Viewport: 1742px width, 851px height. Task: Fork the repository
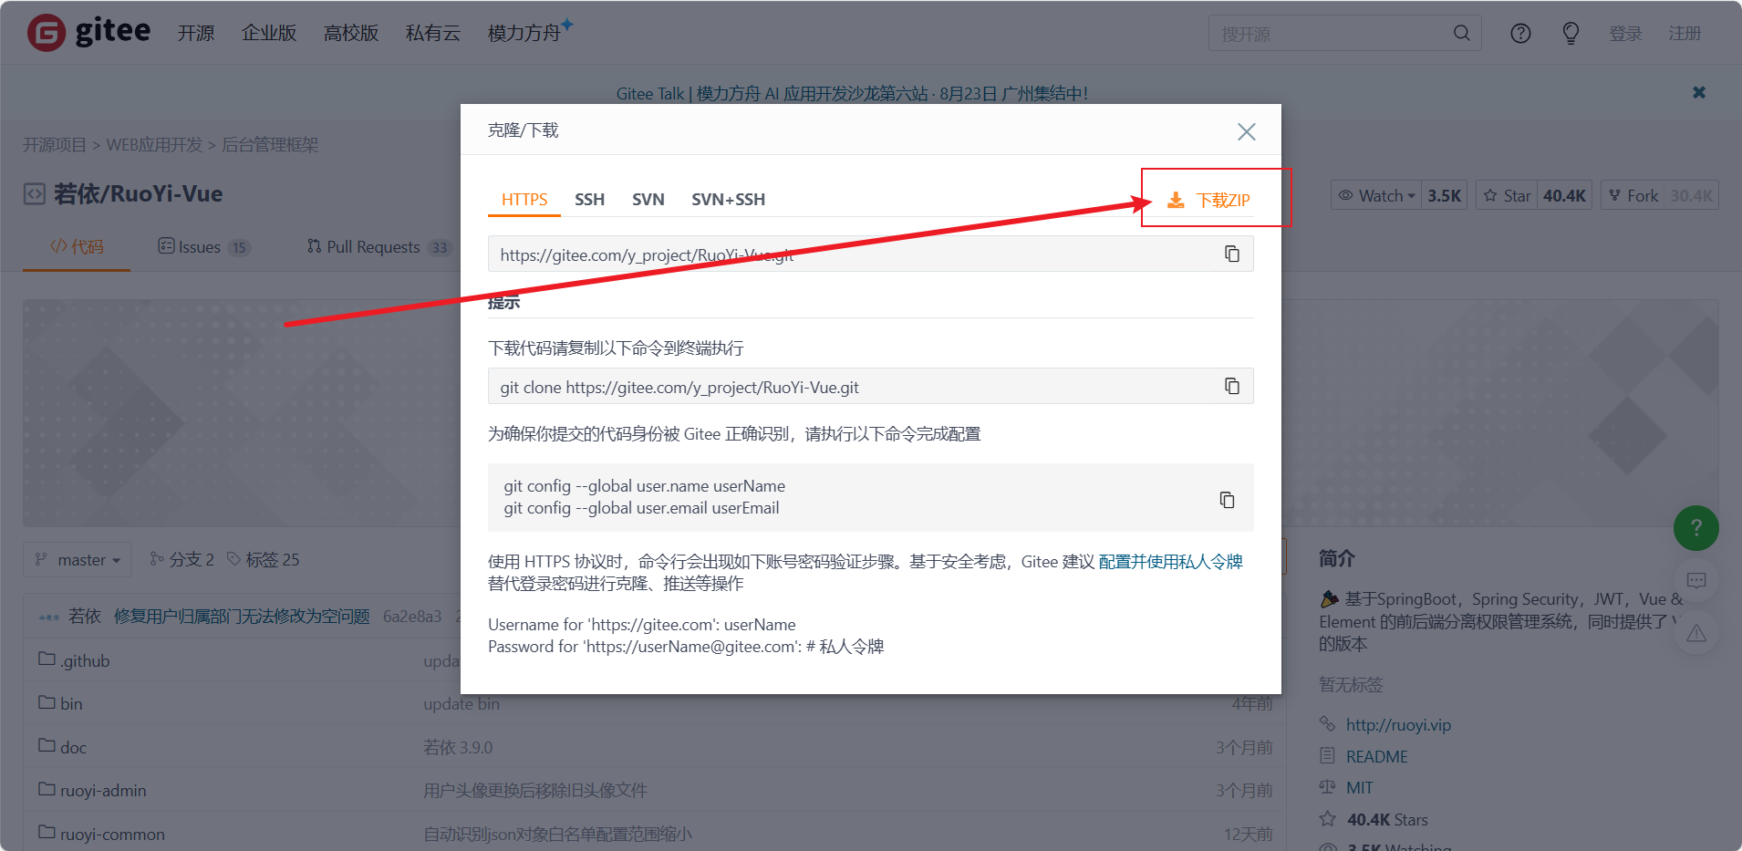coord(1633,195)
